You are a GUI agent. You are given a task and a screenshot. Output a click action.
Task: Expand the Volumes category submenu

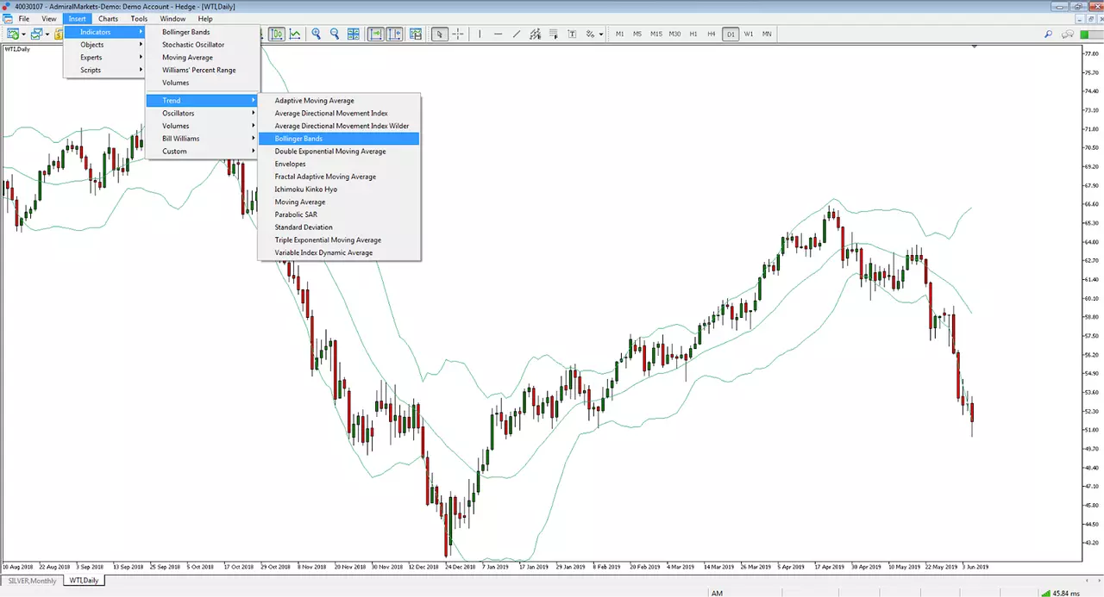[x=202, y=126]
